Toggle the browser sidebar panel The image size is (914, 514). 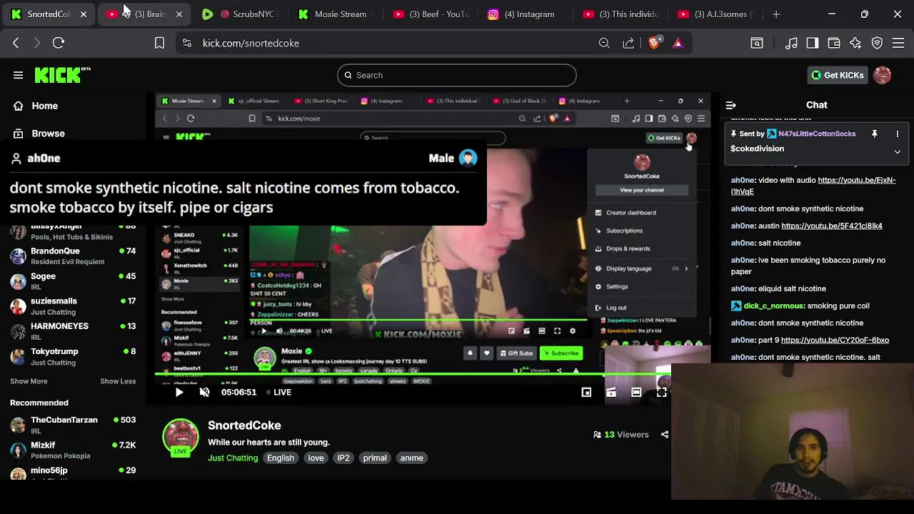pos(813,43)
